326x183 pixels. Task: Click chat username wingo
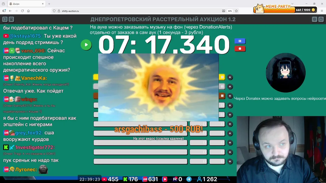tap(29, 99)
